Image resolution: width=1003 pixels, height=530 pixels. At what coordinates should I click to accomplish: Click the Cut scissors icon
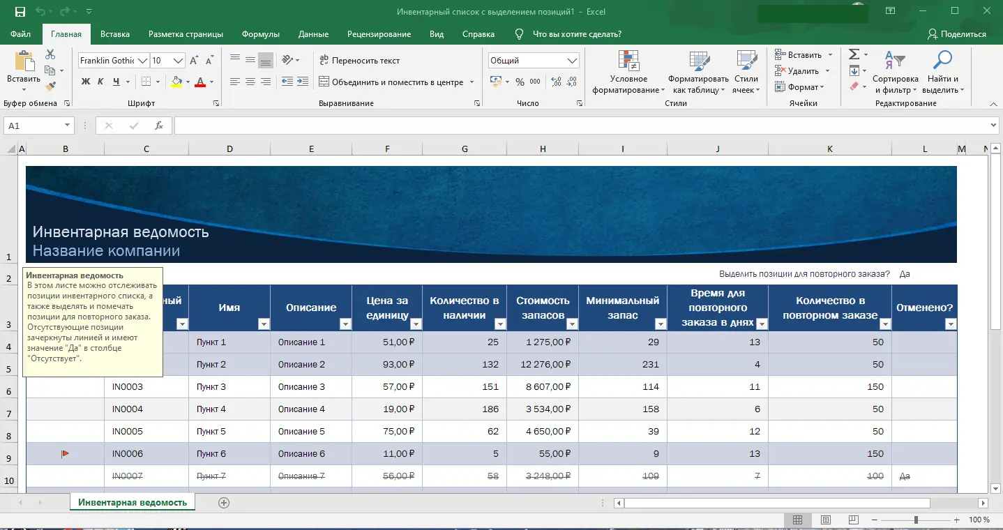click(50, 54)
